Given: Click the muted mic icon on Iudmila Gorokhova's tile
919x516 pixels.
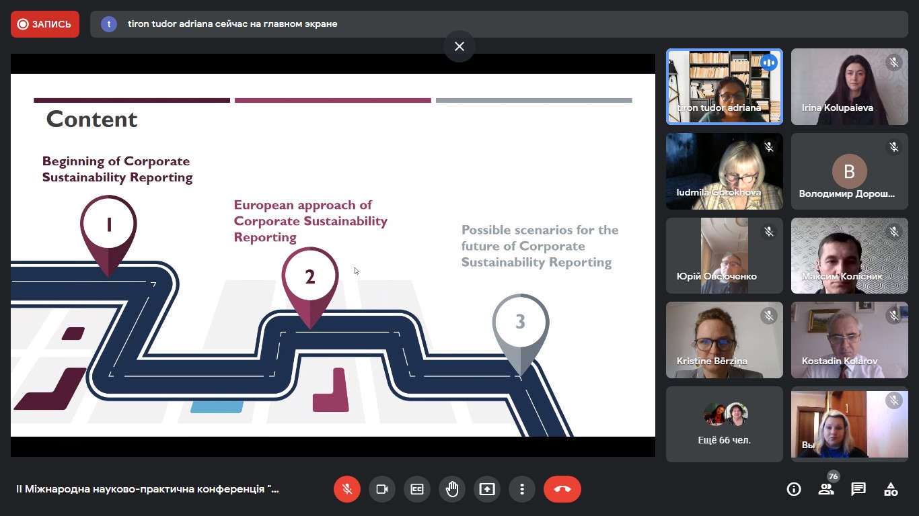Looking at the screenshot, I should tap(769, 146).
